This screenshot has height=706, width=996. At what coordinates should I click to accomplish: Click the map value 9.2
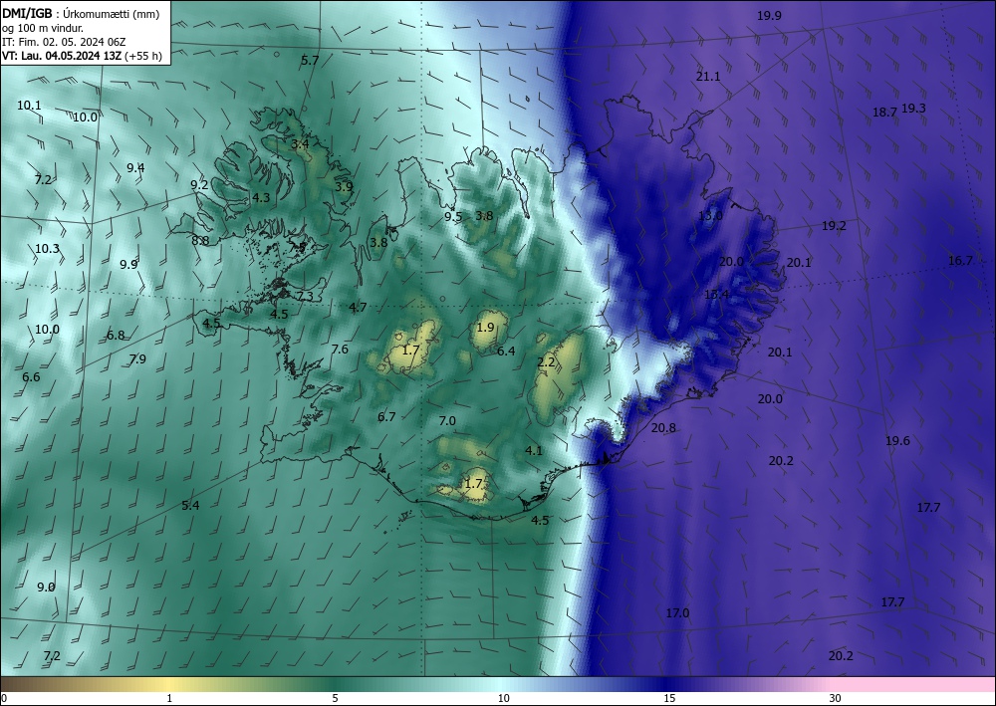(199, 185)
